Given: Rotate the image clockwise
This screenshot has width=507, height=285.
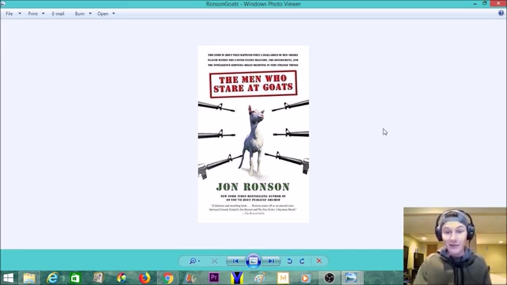Looking at the screenshot, I should point(302,261).
